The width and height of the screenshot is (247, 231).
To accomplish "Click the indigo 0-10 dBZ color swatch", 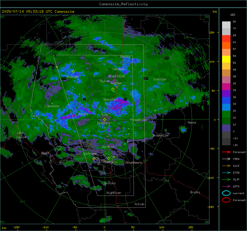I will [226, 128].
